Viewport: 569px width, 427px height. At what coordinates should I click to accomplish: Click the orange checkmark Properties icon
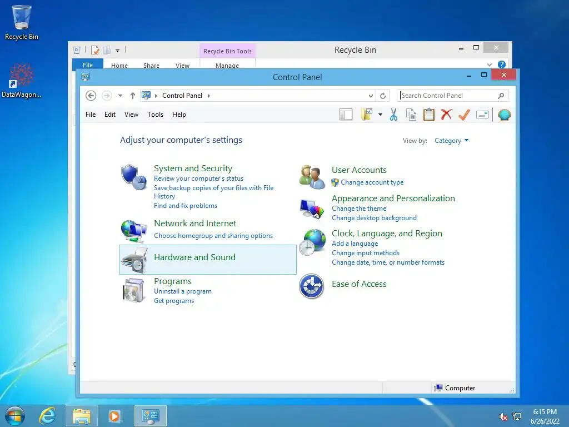pyautogui.click(x=464, y=115)
